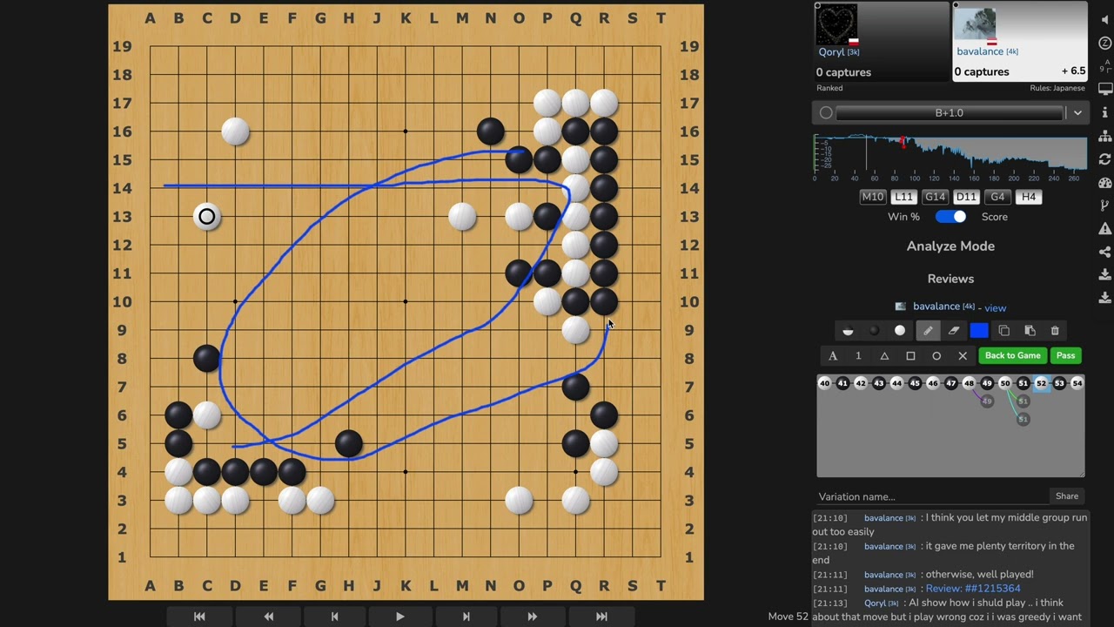Open bavalance's player name in header
The height and width of the screenshot is (627, 1114).
pos(980,51)
